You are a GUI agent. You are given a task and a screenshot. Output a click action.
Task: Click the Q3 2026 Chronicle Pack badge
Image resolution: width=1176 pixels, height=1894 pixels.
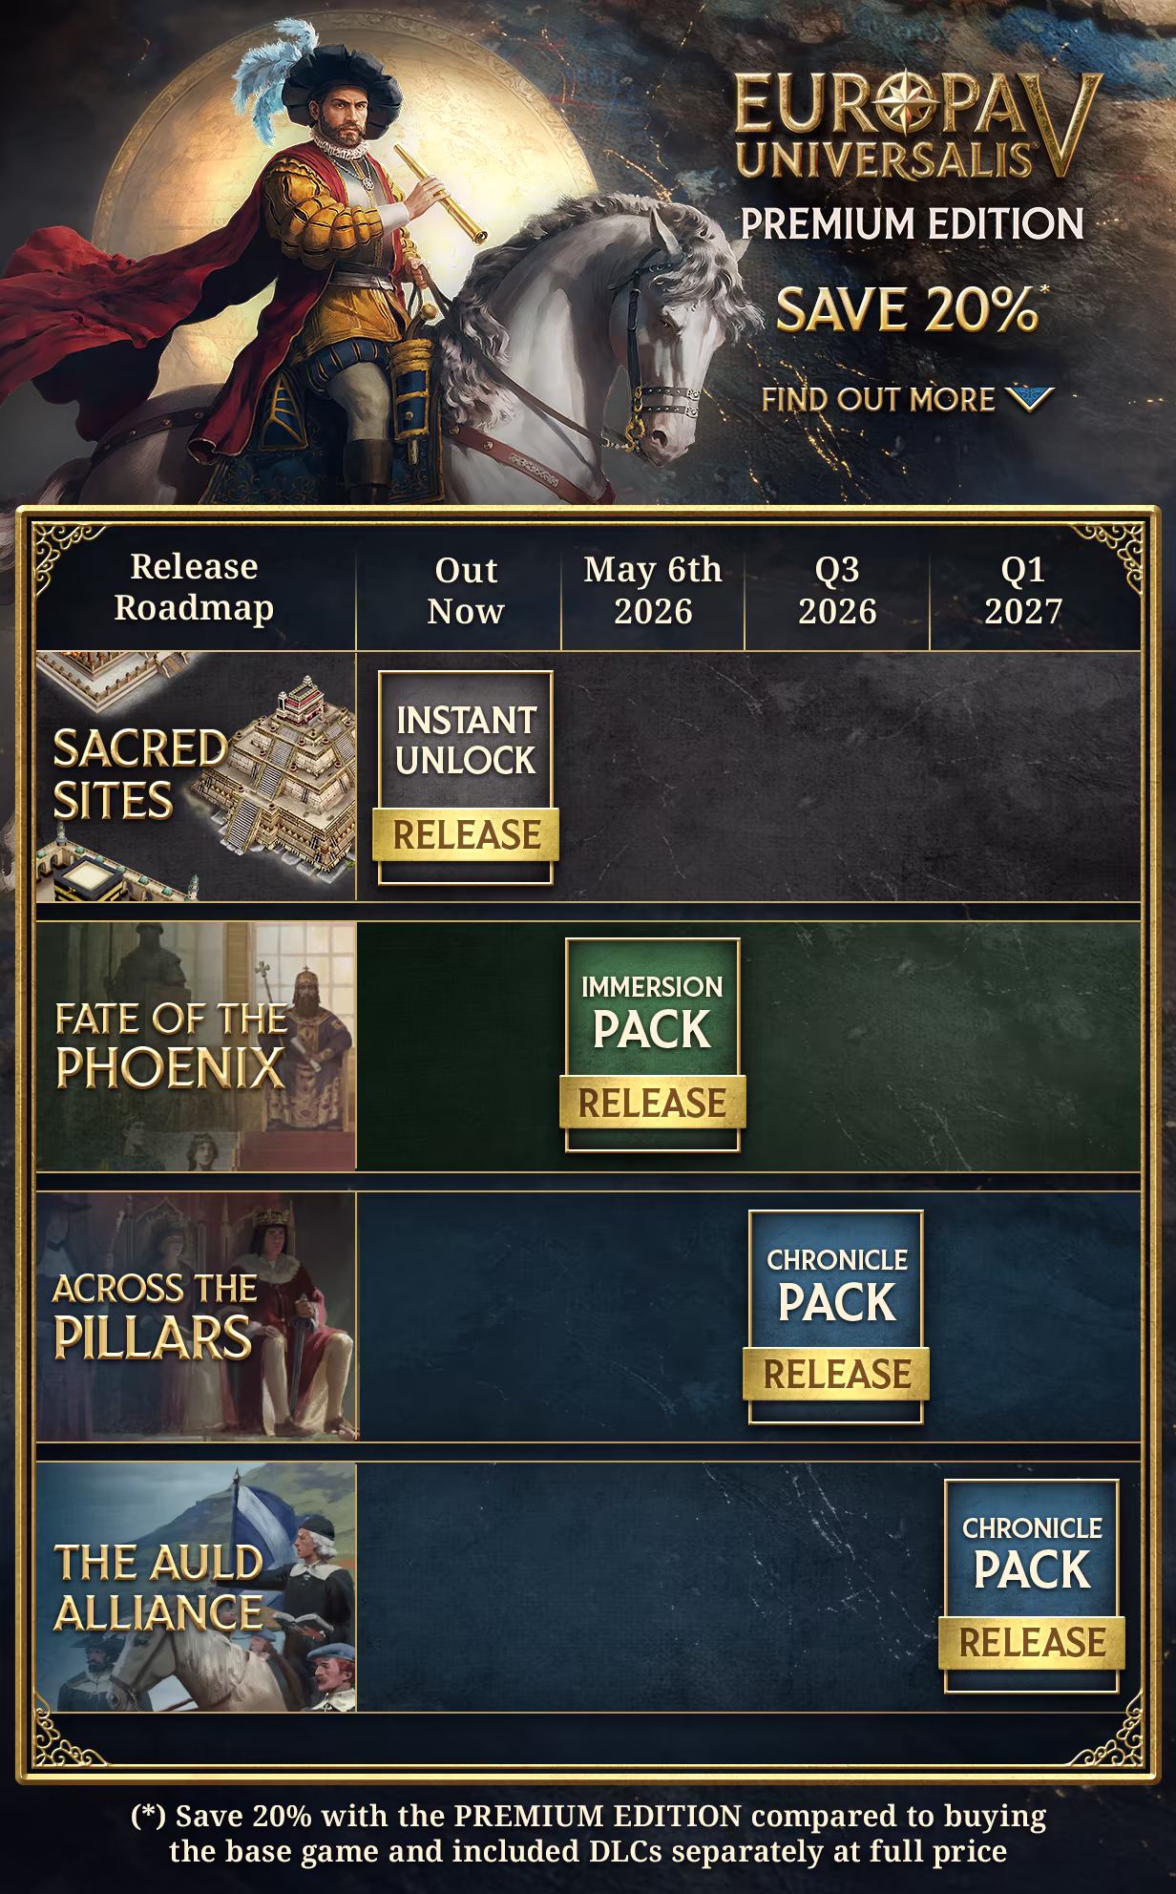coord(836,1316)
